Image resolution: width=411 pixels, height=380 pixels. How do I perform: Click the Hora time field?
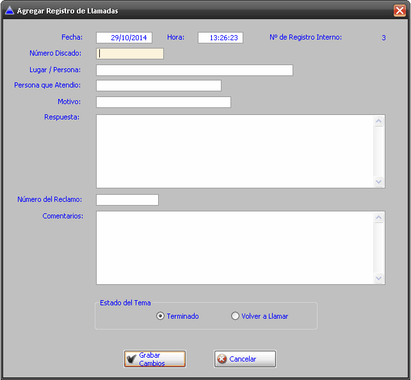[220, 38]
